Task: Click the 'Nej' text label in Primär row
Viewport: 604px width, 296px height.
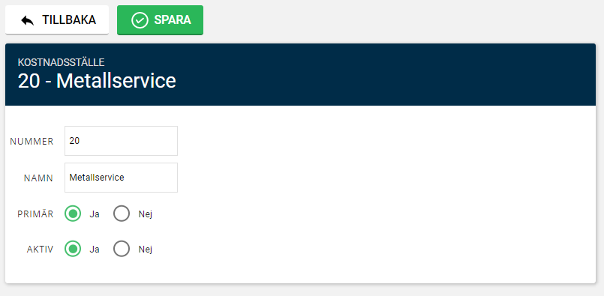Action: pos(146,214)
